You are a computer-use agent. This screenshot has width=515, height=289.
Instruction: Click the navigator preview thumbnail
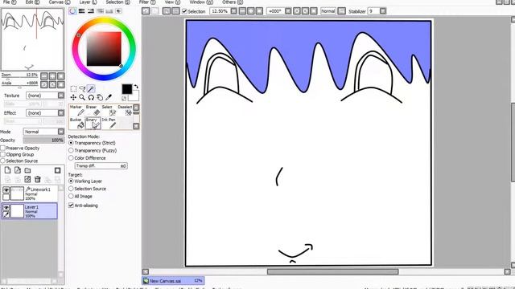coord(32,39)
